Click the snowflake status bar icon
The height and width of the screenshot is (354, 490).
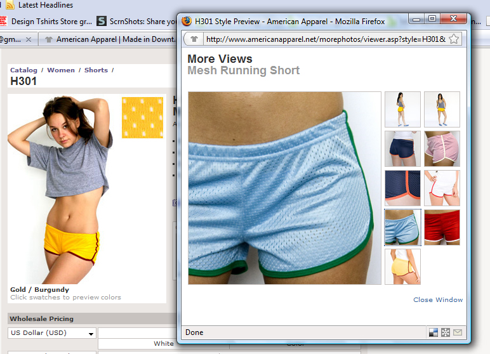(x=446, y=332)
